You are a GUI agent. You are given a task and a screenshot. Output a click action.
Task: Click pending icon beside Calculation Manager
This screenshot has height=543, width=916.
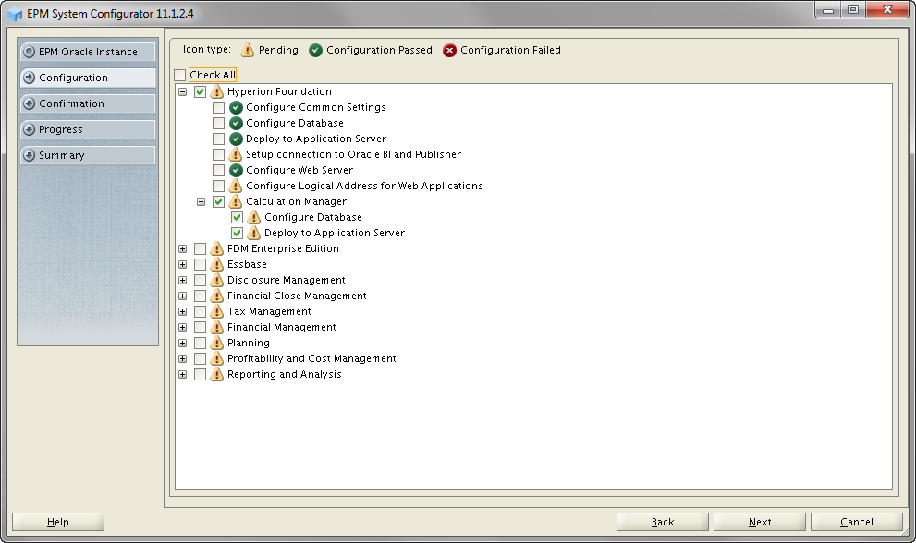pos(236,201)
